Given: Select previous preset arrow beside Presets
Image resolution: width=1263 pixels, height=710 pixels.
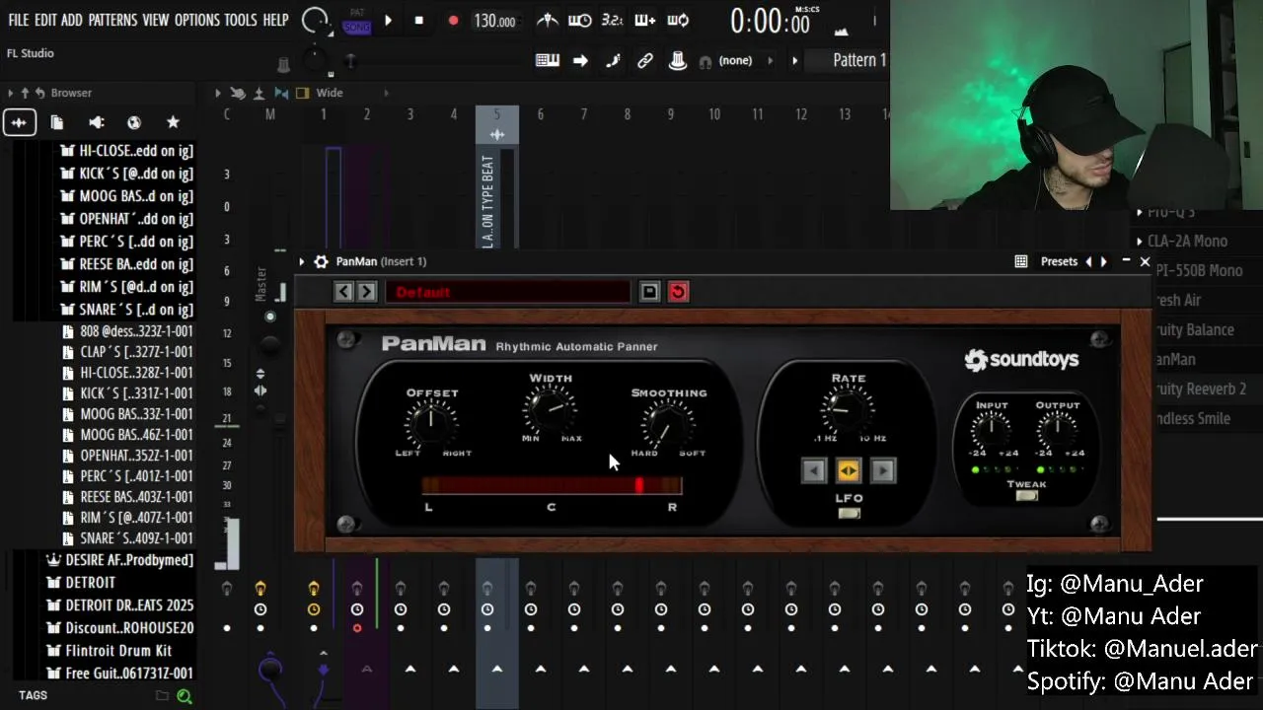Looking at the screenshot, I should coord(1088,261).
